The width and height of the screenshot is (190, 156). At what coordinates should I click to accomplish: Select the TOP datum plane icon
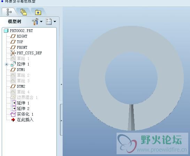pos(13,42)
